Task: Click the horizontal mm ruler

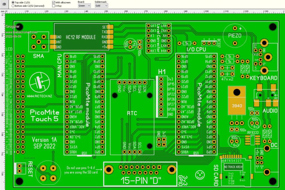Action: [x=139, y=12]
